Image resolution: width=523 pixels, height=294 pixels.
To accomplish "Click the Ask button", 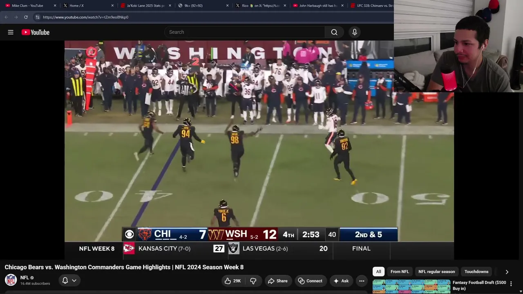I will point(341,281).
